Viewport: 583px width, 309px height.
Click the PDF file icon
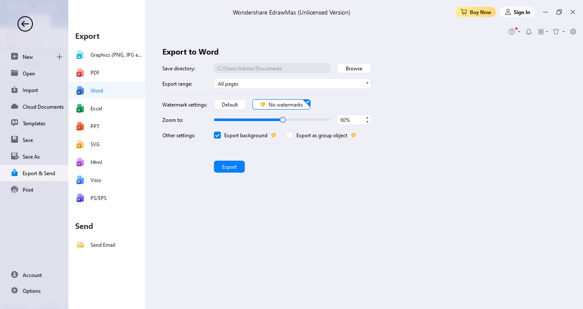(x=80, y=73)
